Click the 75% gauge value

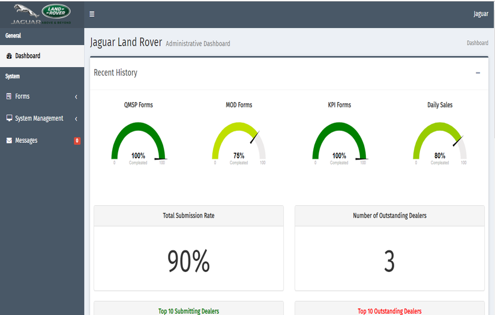239,155
